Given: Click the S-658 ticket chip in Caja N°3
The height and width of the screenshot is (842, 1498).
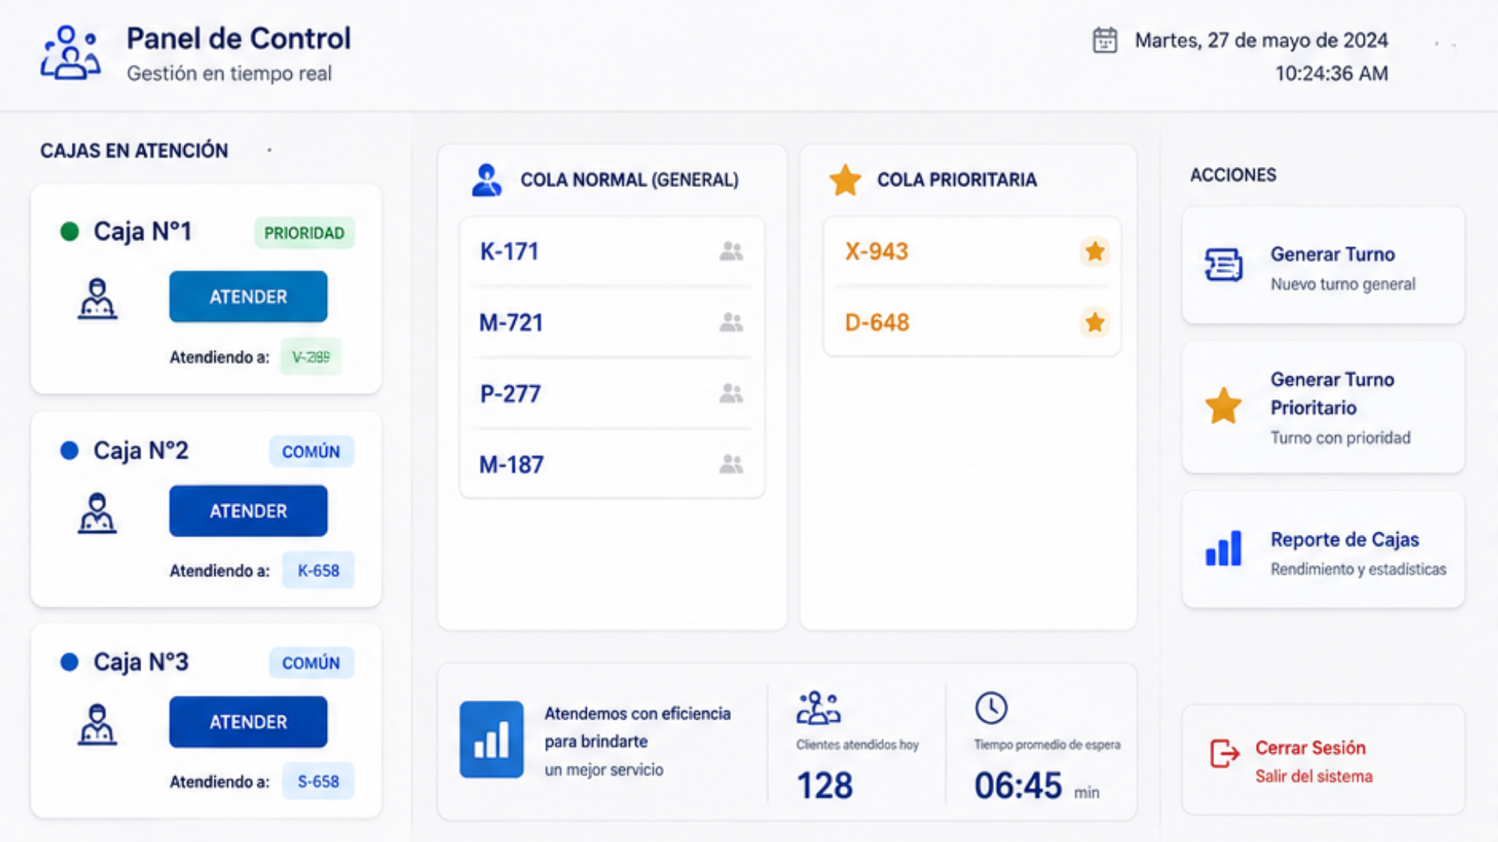Looking at the screenshot, I should coord(318,781).
